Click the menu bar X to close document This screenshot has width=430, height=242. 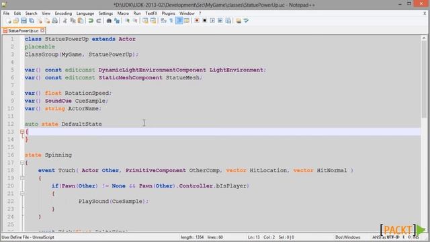click(x=425, y=13)
